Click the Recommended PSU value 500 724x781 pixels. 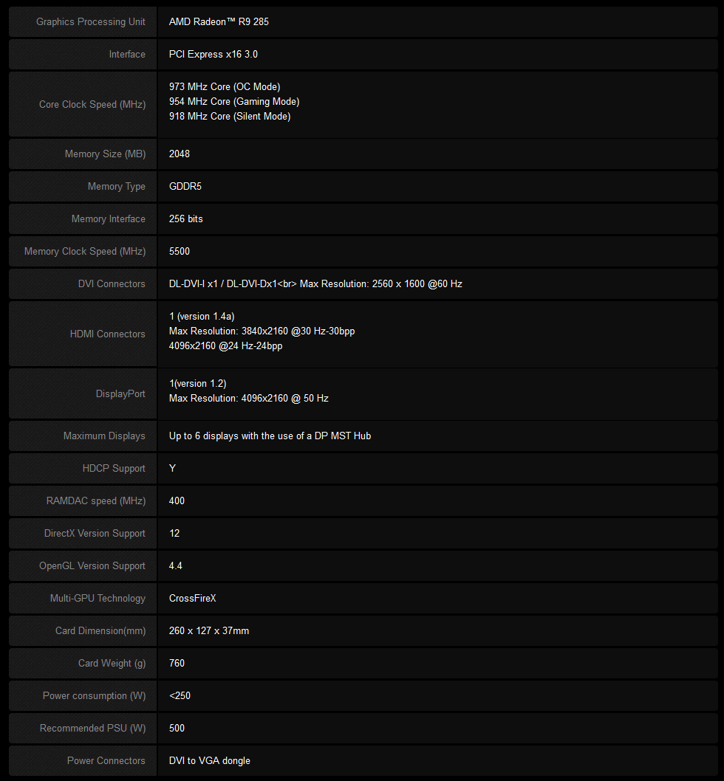point(177,728)
